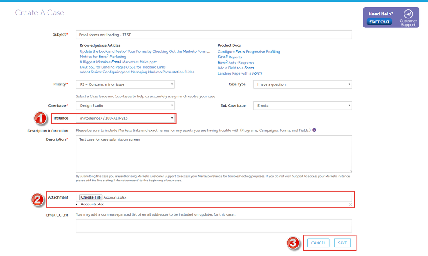428x256 pixels.
Task: Click inside the Description text area
Action: (x=214, y=154)
